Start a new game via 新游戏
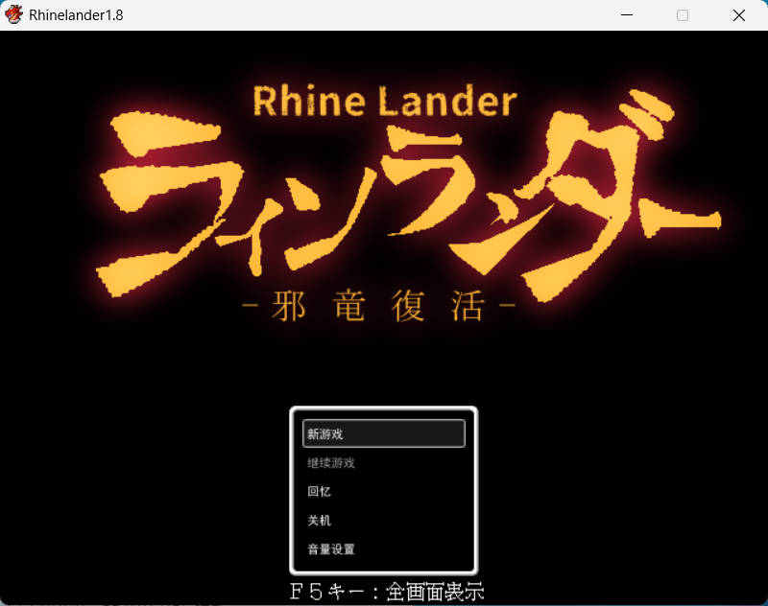The width and height of the screenshot is (768, 606). pyautogui.click(x=383, y=433)
